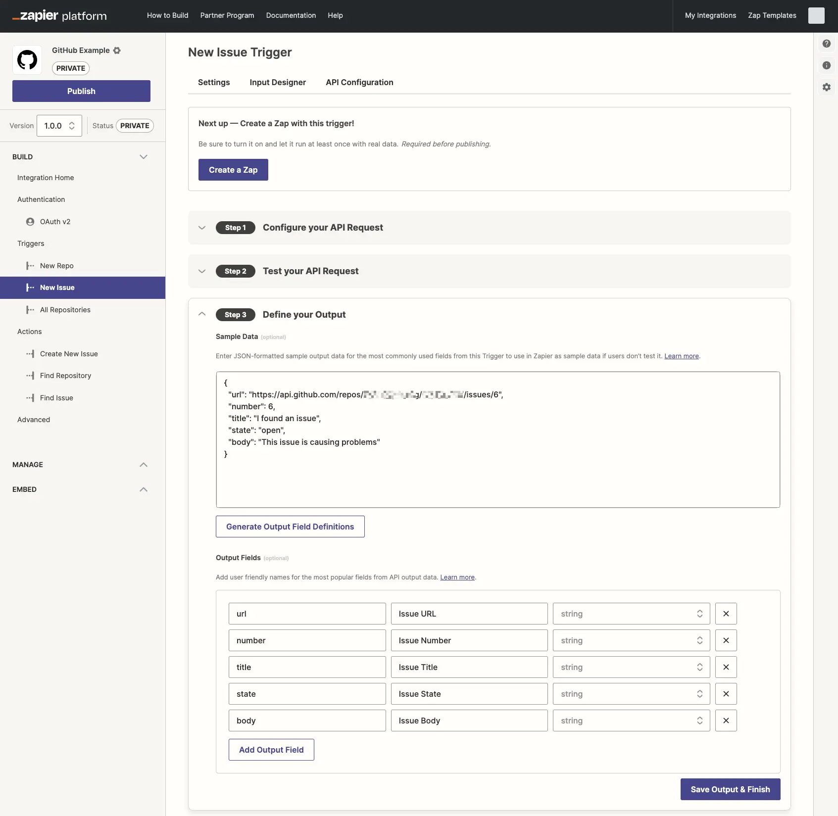Open Learn more link under Output Fields
The height and width of the screenshot is (816, 838).
pyautogui.click(x=457, y=577)
